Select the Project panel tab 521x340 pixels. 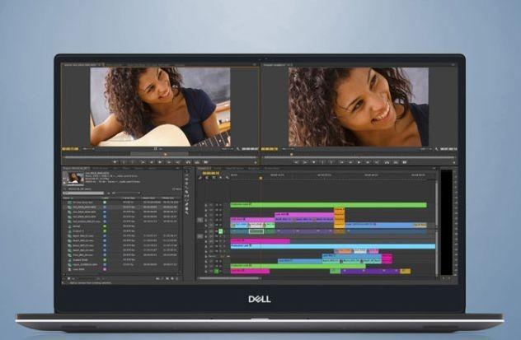click(x=77, y=169)
